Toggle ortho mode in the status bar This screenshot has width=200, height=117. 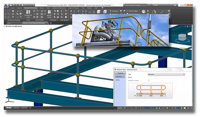click(133, 108)
